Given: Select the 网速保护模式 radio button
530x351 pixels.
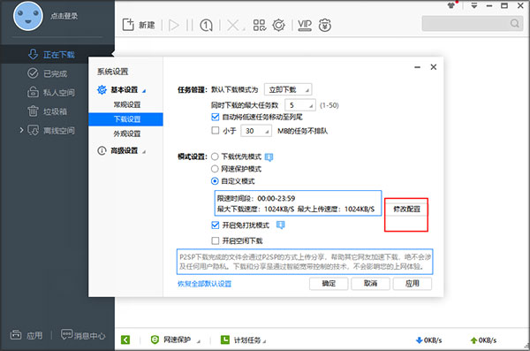Looking at the screenshot, I should [215, 169].
